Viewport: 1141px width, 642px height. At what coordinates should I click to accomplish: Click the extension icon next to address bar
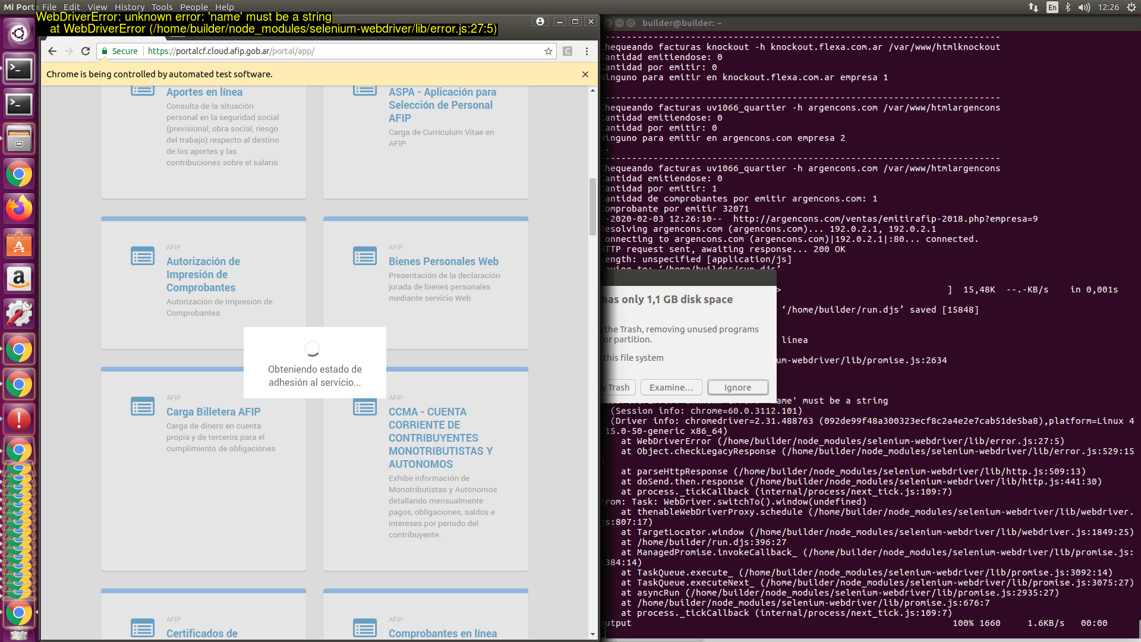tap(568, 51)
